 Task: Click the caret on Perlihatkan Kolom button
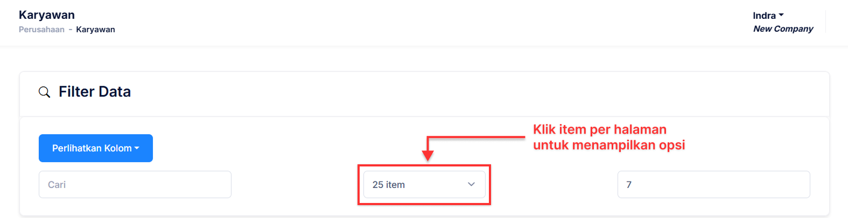click(x=137, y=148)
